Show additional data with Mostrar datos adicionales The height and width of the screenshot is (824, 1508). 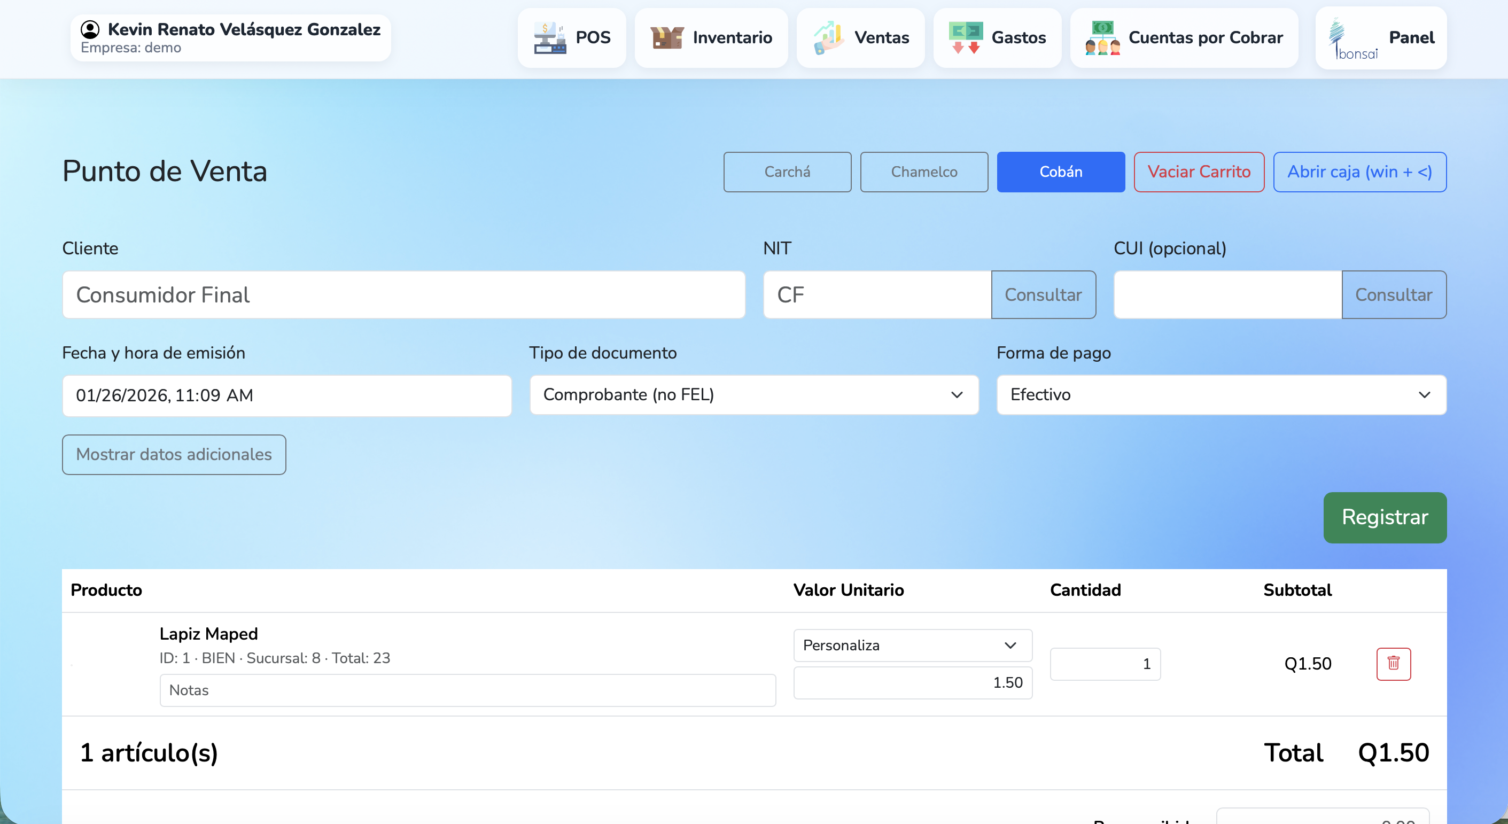[174, 454]
